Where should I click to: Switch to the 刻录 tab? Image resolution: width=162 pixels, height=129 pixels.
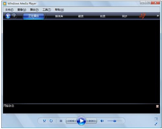click(x=103, y=16)
